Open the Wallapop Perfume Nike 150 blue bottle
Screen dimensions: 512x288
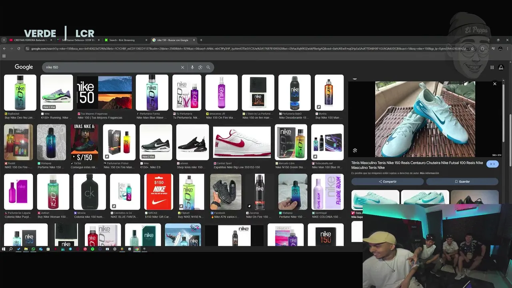(x=52, y=142)
